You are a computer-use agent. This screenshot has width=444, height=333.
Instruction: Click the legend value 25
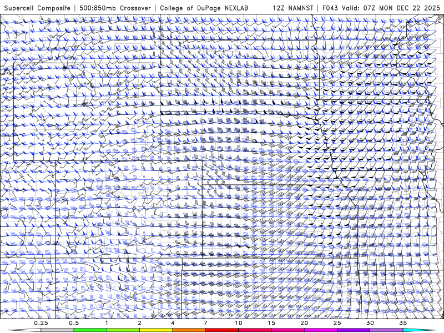click(337, 323)
